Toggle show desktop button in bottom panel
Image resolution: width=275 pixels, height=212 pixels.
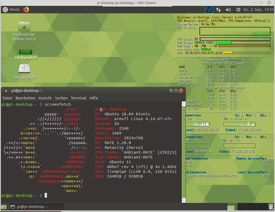pos(4,207)
